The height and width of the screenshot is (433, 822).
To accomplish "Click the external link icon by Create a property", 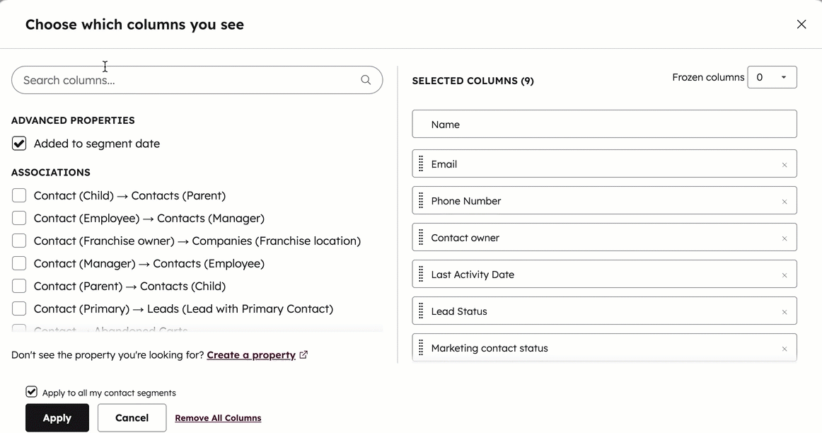I will coord(304,354).
